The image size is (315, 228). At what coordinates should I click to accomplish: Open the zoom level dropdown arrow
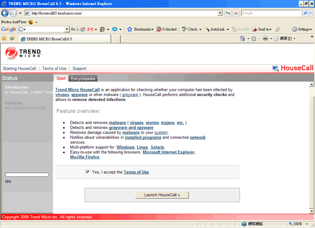307,224
